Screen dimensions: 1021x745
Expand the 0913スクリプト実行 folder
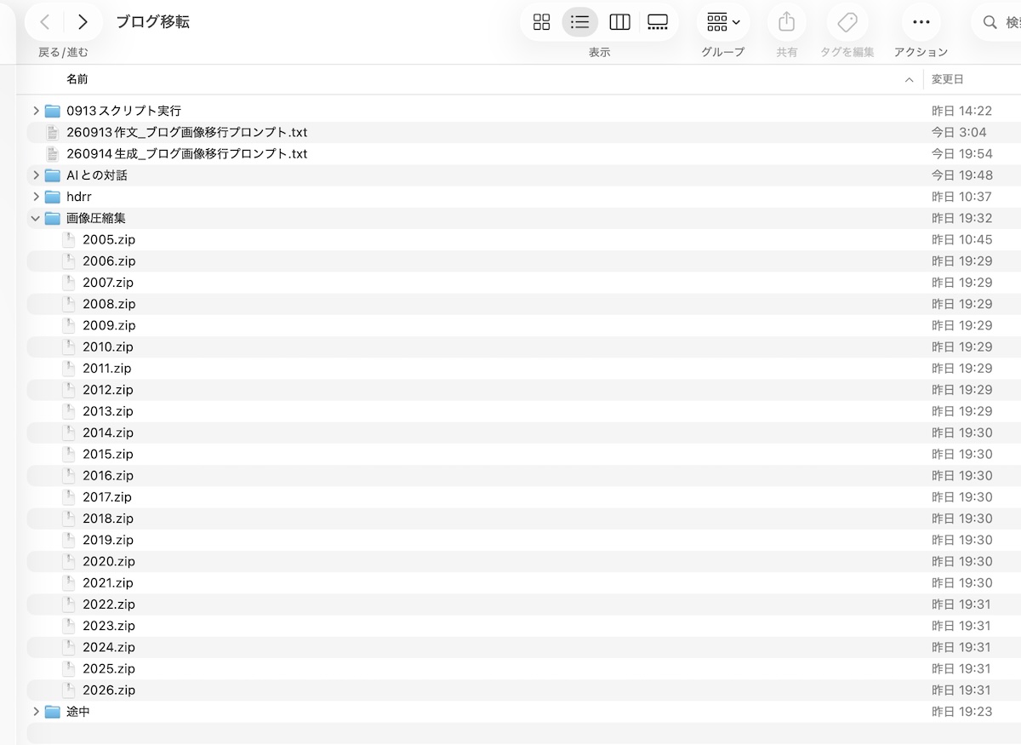pyautogui.click(x=36, y=111)
